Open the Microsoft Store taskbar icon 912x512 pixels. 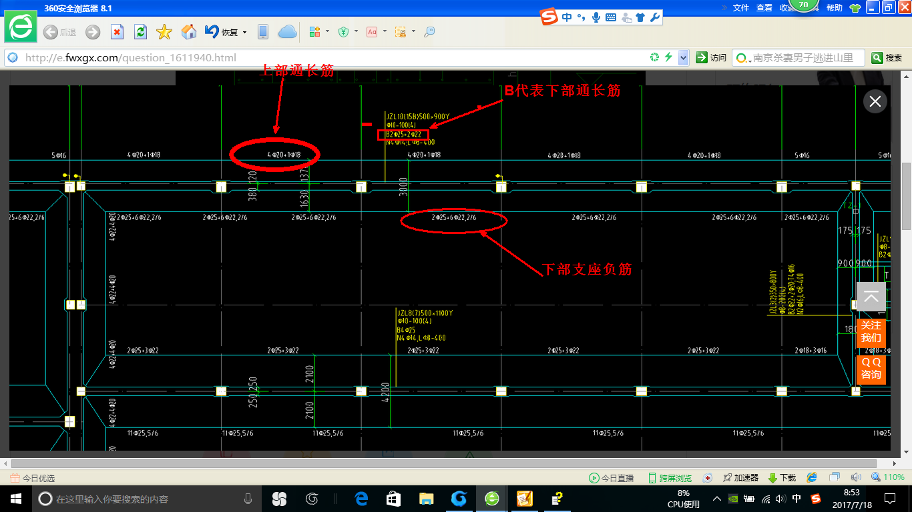(393, 499)
